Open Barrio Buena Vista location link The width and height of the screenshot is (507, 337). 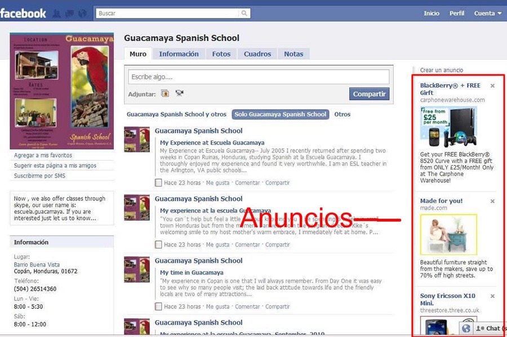pos(37,264)
